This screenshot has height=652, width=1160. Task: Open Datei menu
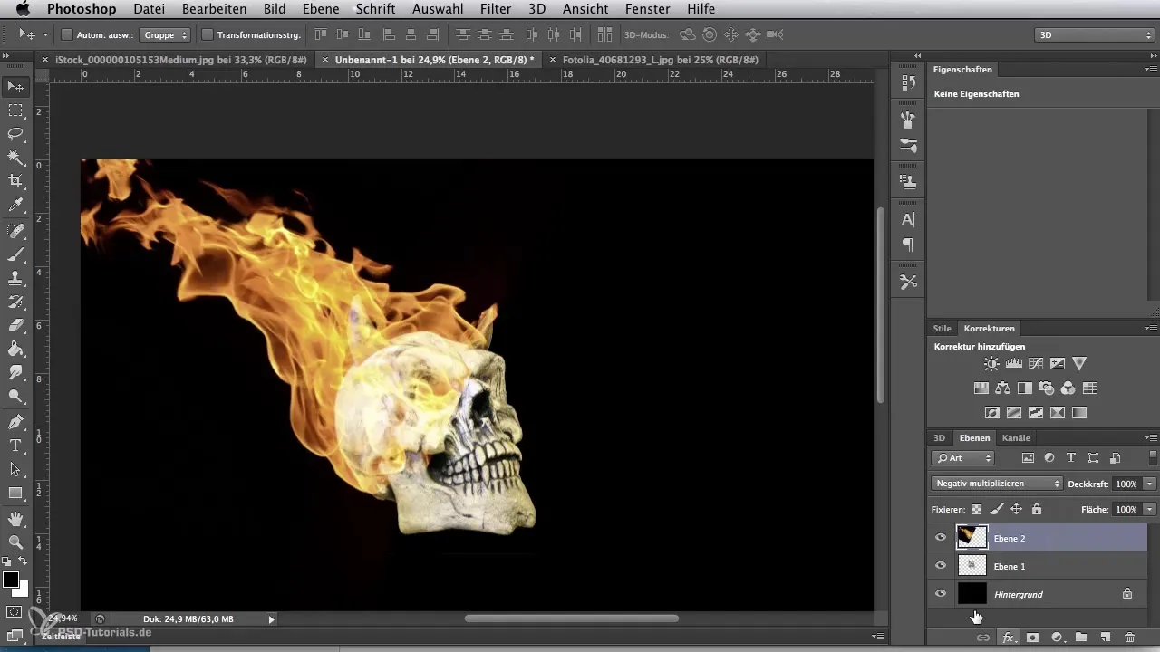click(x=149, y=9)
